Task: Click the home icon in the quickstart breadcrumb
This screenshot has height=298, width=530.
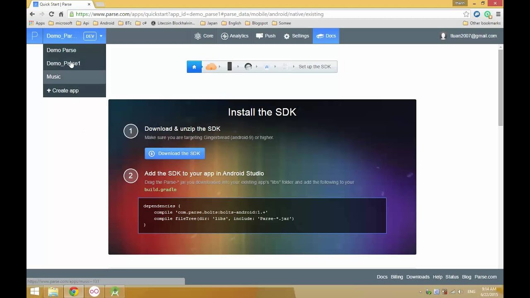Action: pyautogui.click(x=194, y=67)
